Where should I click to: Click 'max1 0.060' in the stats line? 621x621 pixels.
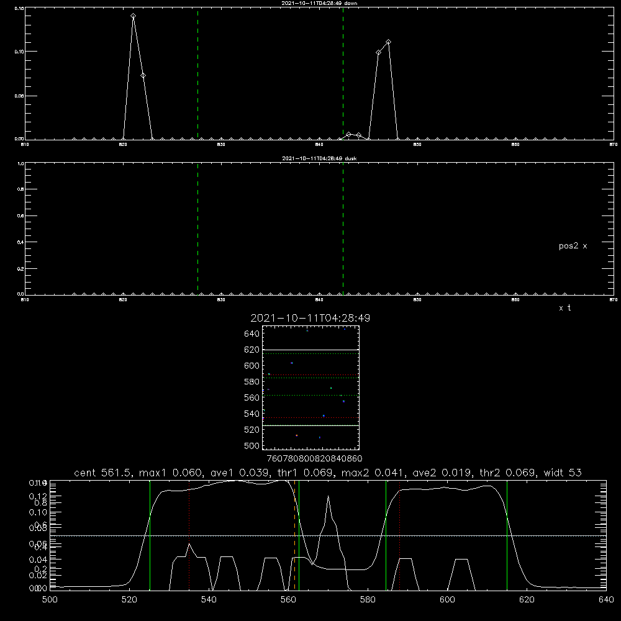pyautogui.click(x=171, y=473)
